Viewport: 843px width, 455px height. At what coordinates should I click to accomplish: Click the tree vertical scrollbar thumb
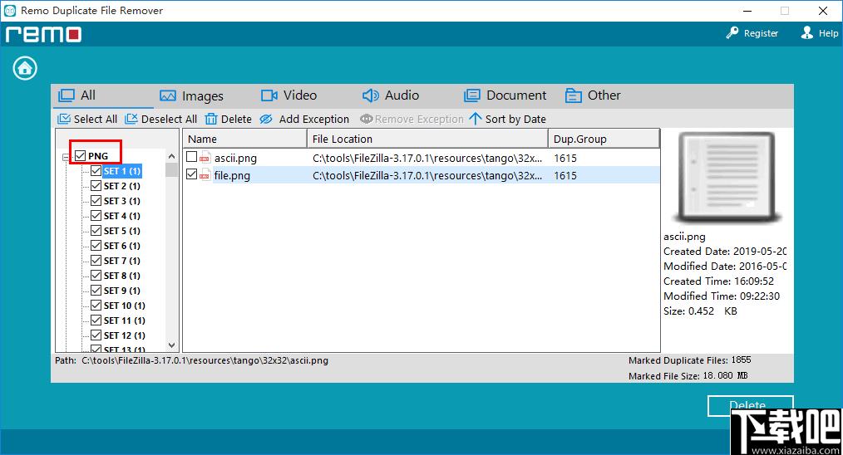(x=171, y=169)
